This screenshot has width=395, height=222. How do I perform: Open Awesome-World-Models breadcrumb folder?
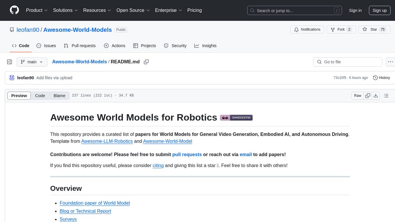[80, 62]
